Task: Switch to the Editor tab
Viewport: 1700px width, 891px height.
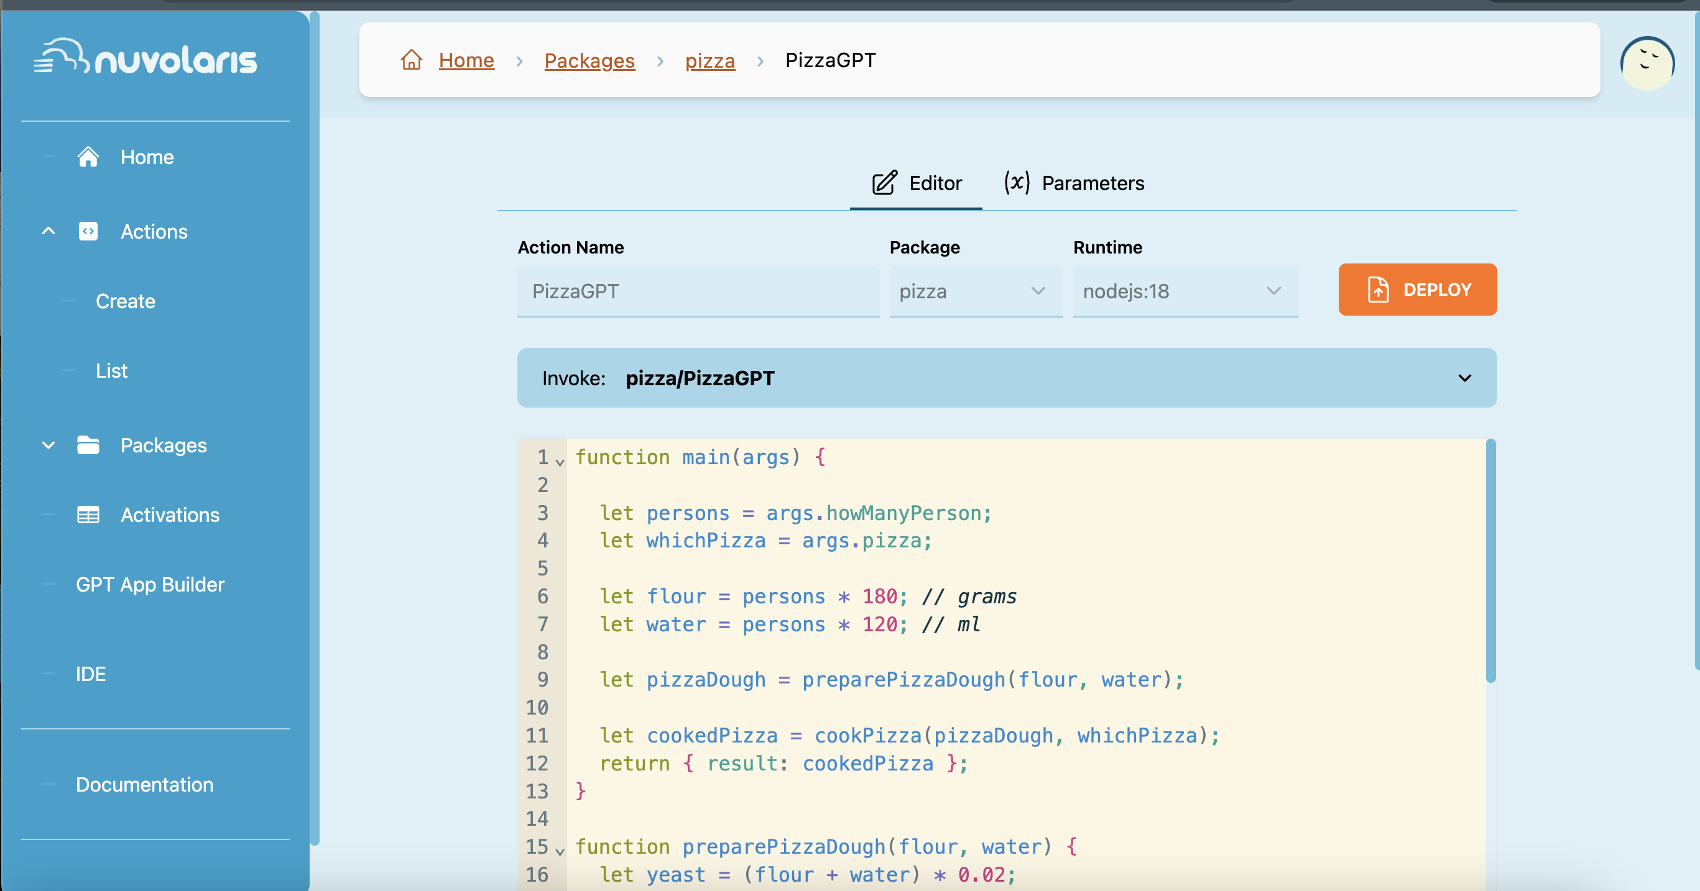Action: [916, 183]
